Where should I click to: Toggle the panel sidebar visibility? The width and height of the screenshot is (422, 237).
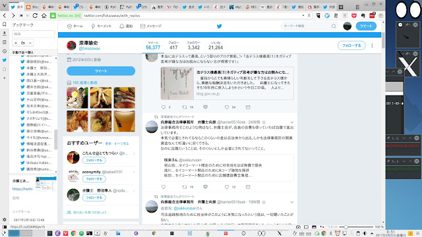(x=5, y=226)
